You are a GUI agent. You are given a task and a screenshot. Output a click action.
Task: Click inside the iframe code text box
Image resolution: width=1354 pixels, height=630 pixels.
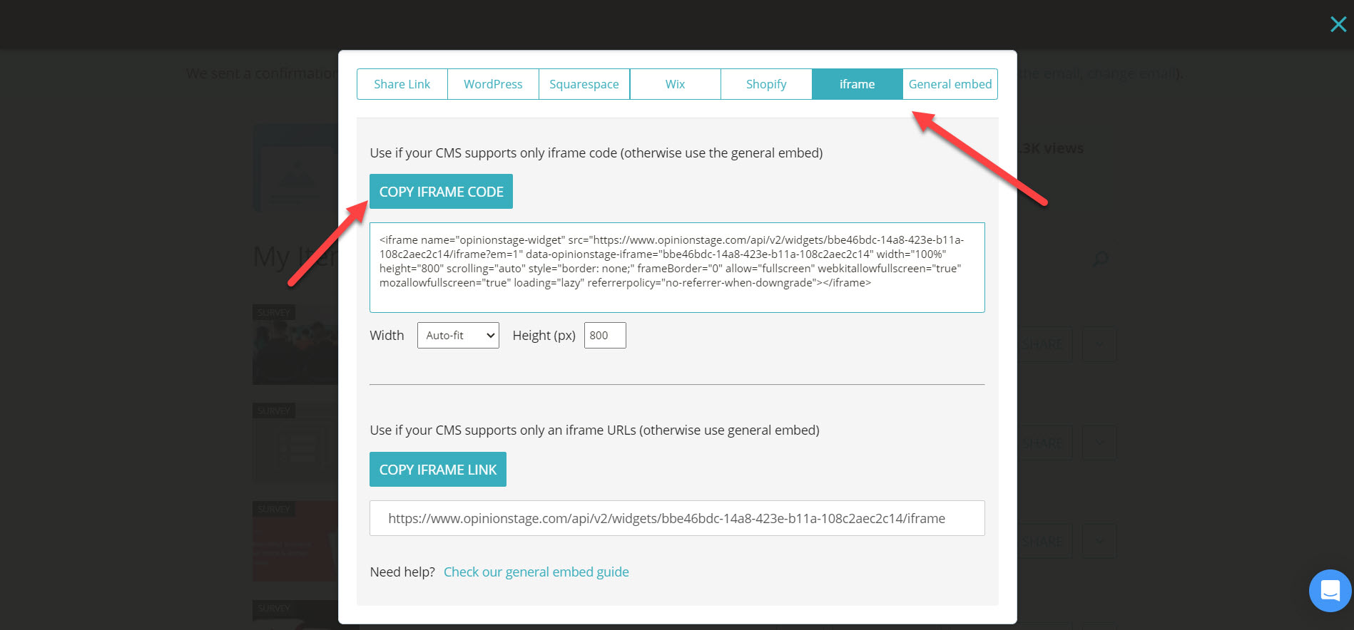[x=676, y=267]
